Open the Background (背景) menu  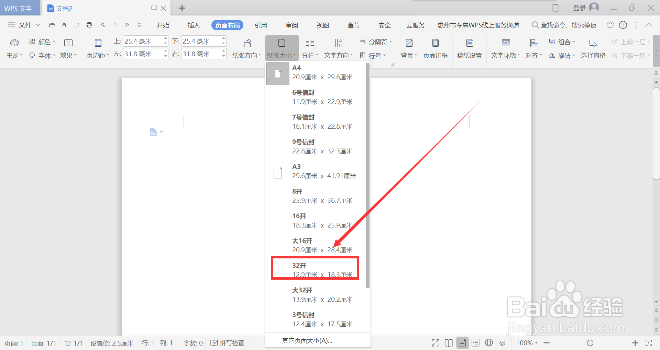(409, 48)
